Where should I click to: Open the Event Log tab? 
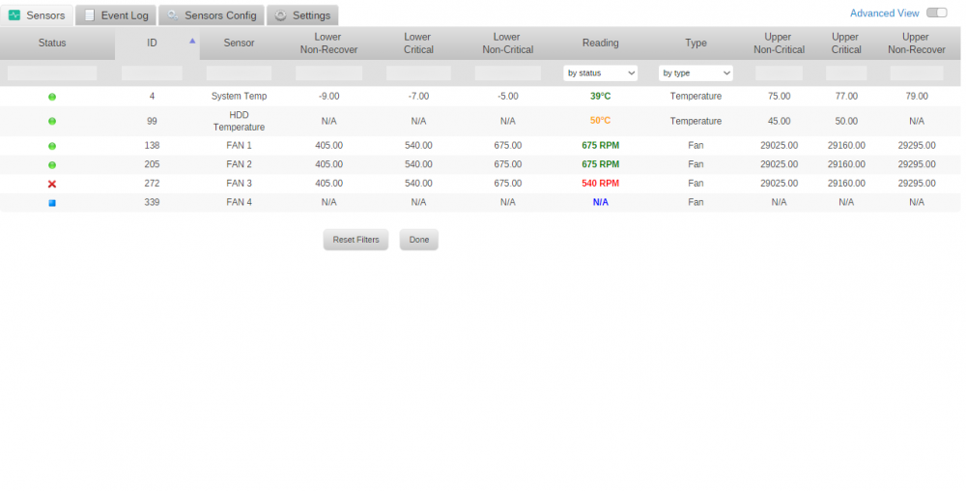[116, 15]
